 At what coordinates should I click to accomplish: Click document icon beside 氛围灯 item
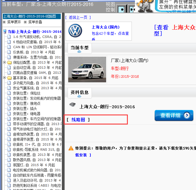point(9,165)
